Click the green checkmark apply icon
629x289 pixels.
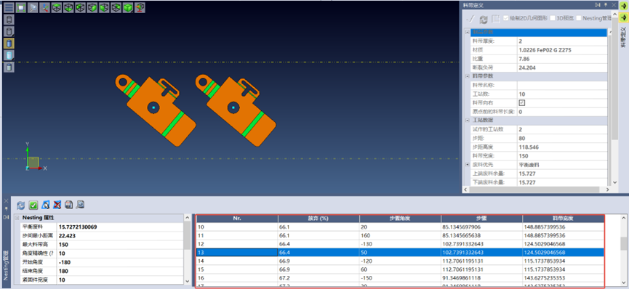click(33, 205)
